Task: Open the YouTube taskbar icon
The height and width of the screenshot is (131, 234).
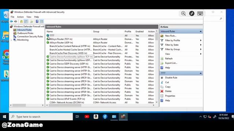Action: pos(87,116)
